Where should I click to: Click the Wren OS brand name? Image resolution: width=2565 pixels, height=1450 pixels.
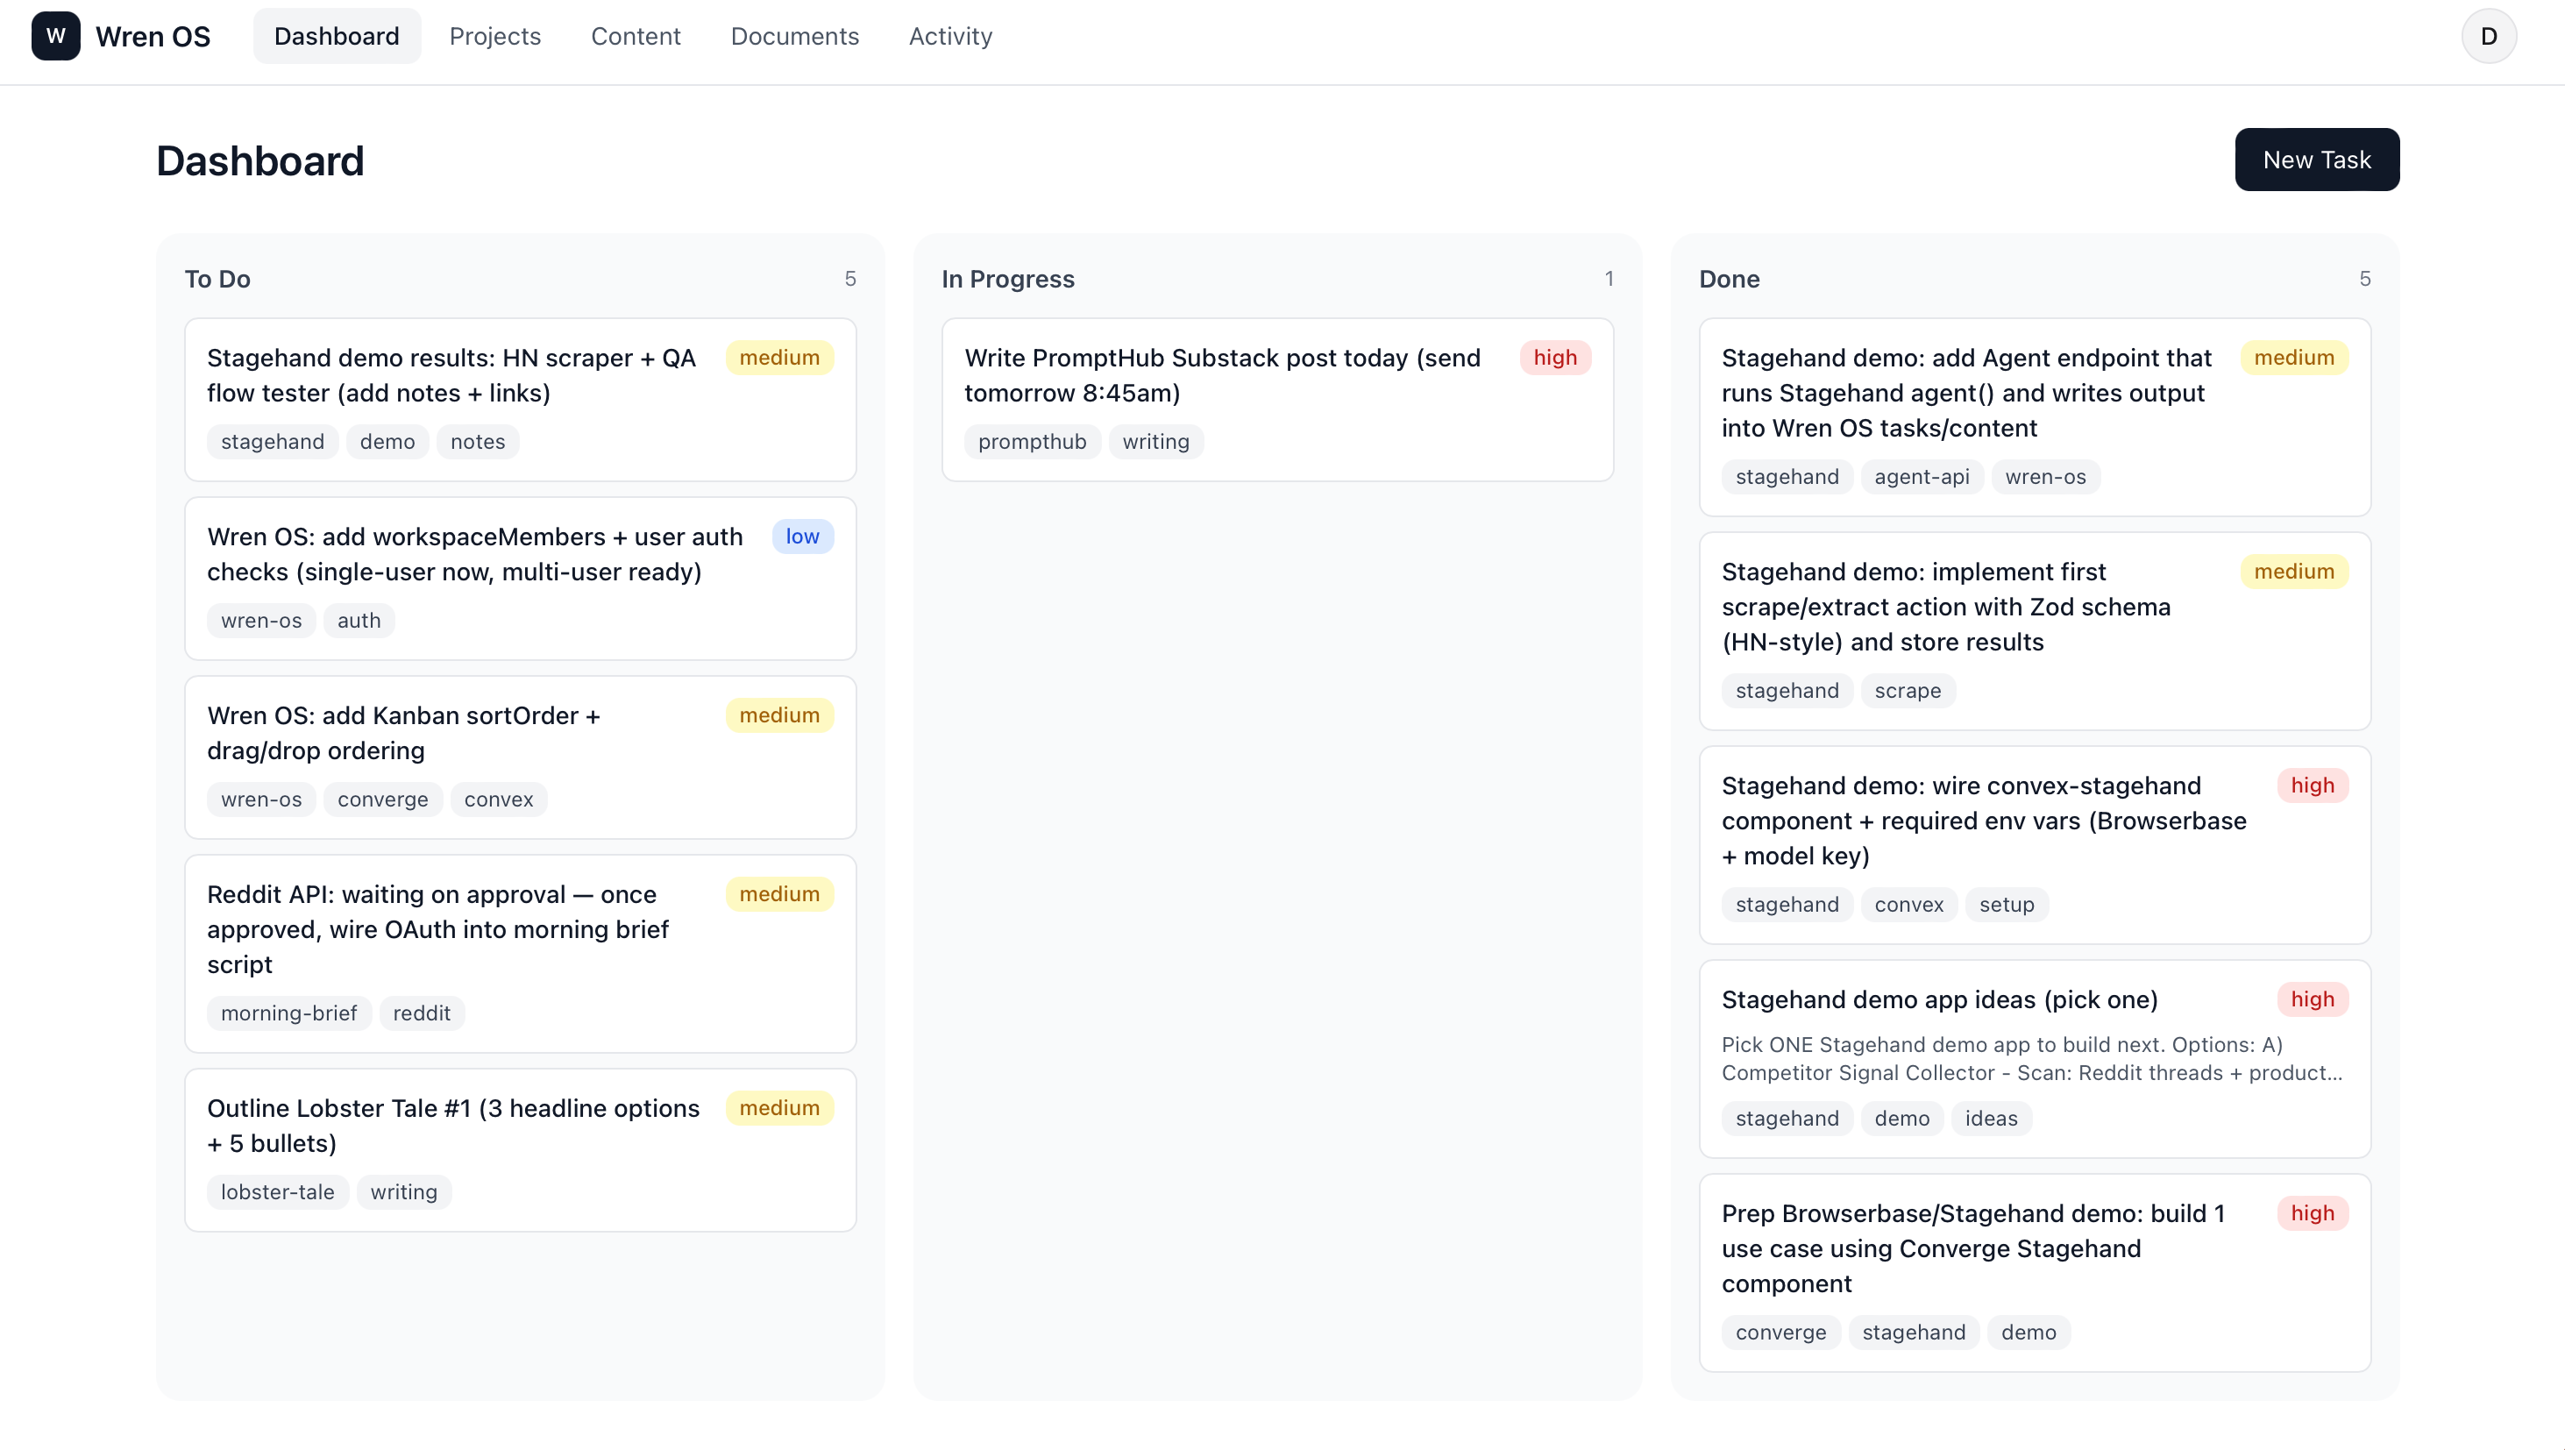[153, 36]
